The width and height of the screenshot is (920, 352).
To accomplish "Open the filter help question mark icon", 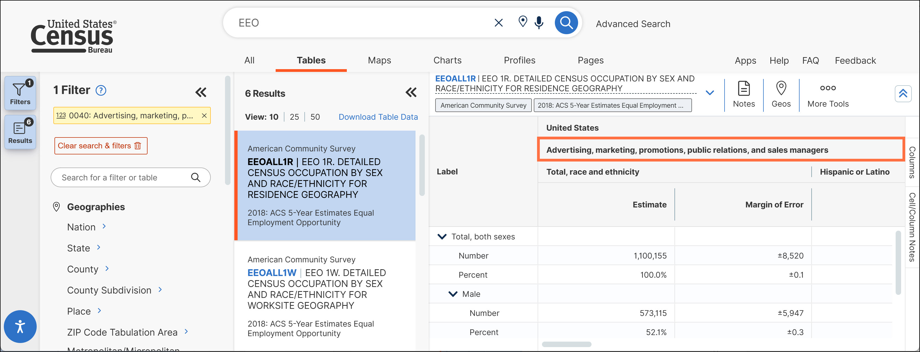I will tap(101, 90).
